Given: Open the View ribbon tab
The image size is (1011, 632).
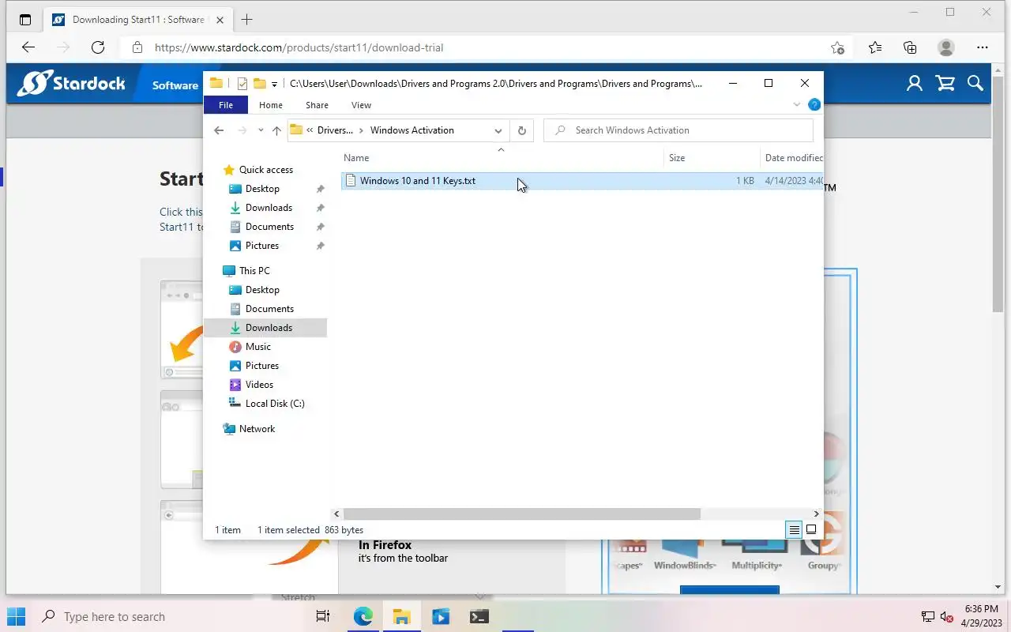Looking at the screenshot, I should (361, 104).
